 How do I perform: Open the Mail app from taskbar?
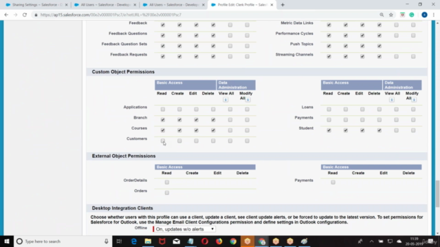(176, 241)
